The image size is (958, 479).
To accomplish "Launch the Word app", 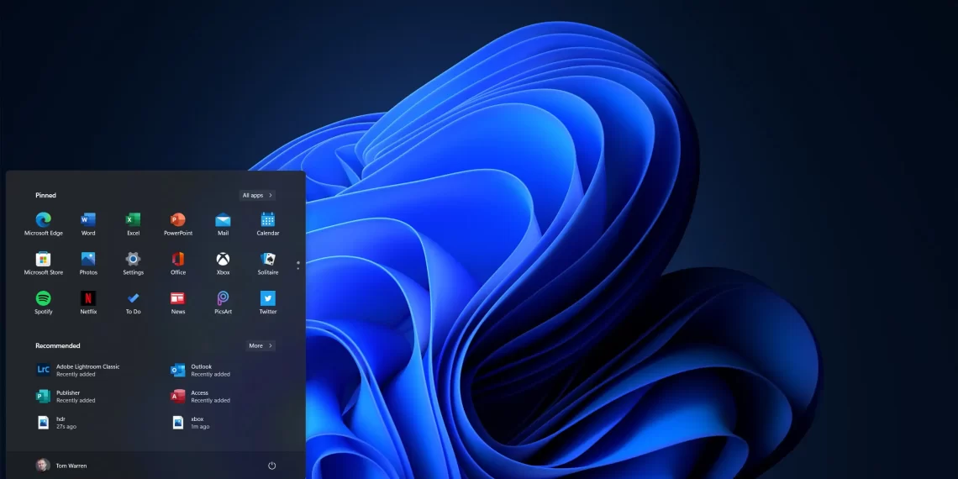I will [x=88, y=220].
